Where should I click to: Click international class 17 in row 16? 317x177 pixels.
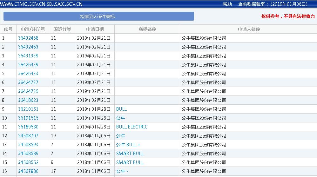coord(53,171)
